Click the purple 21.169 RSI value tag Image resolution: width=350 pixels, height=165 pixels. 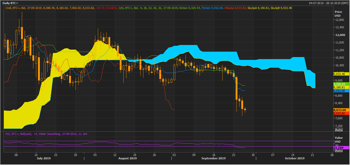click(x=341, y=148)
